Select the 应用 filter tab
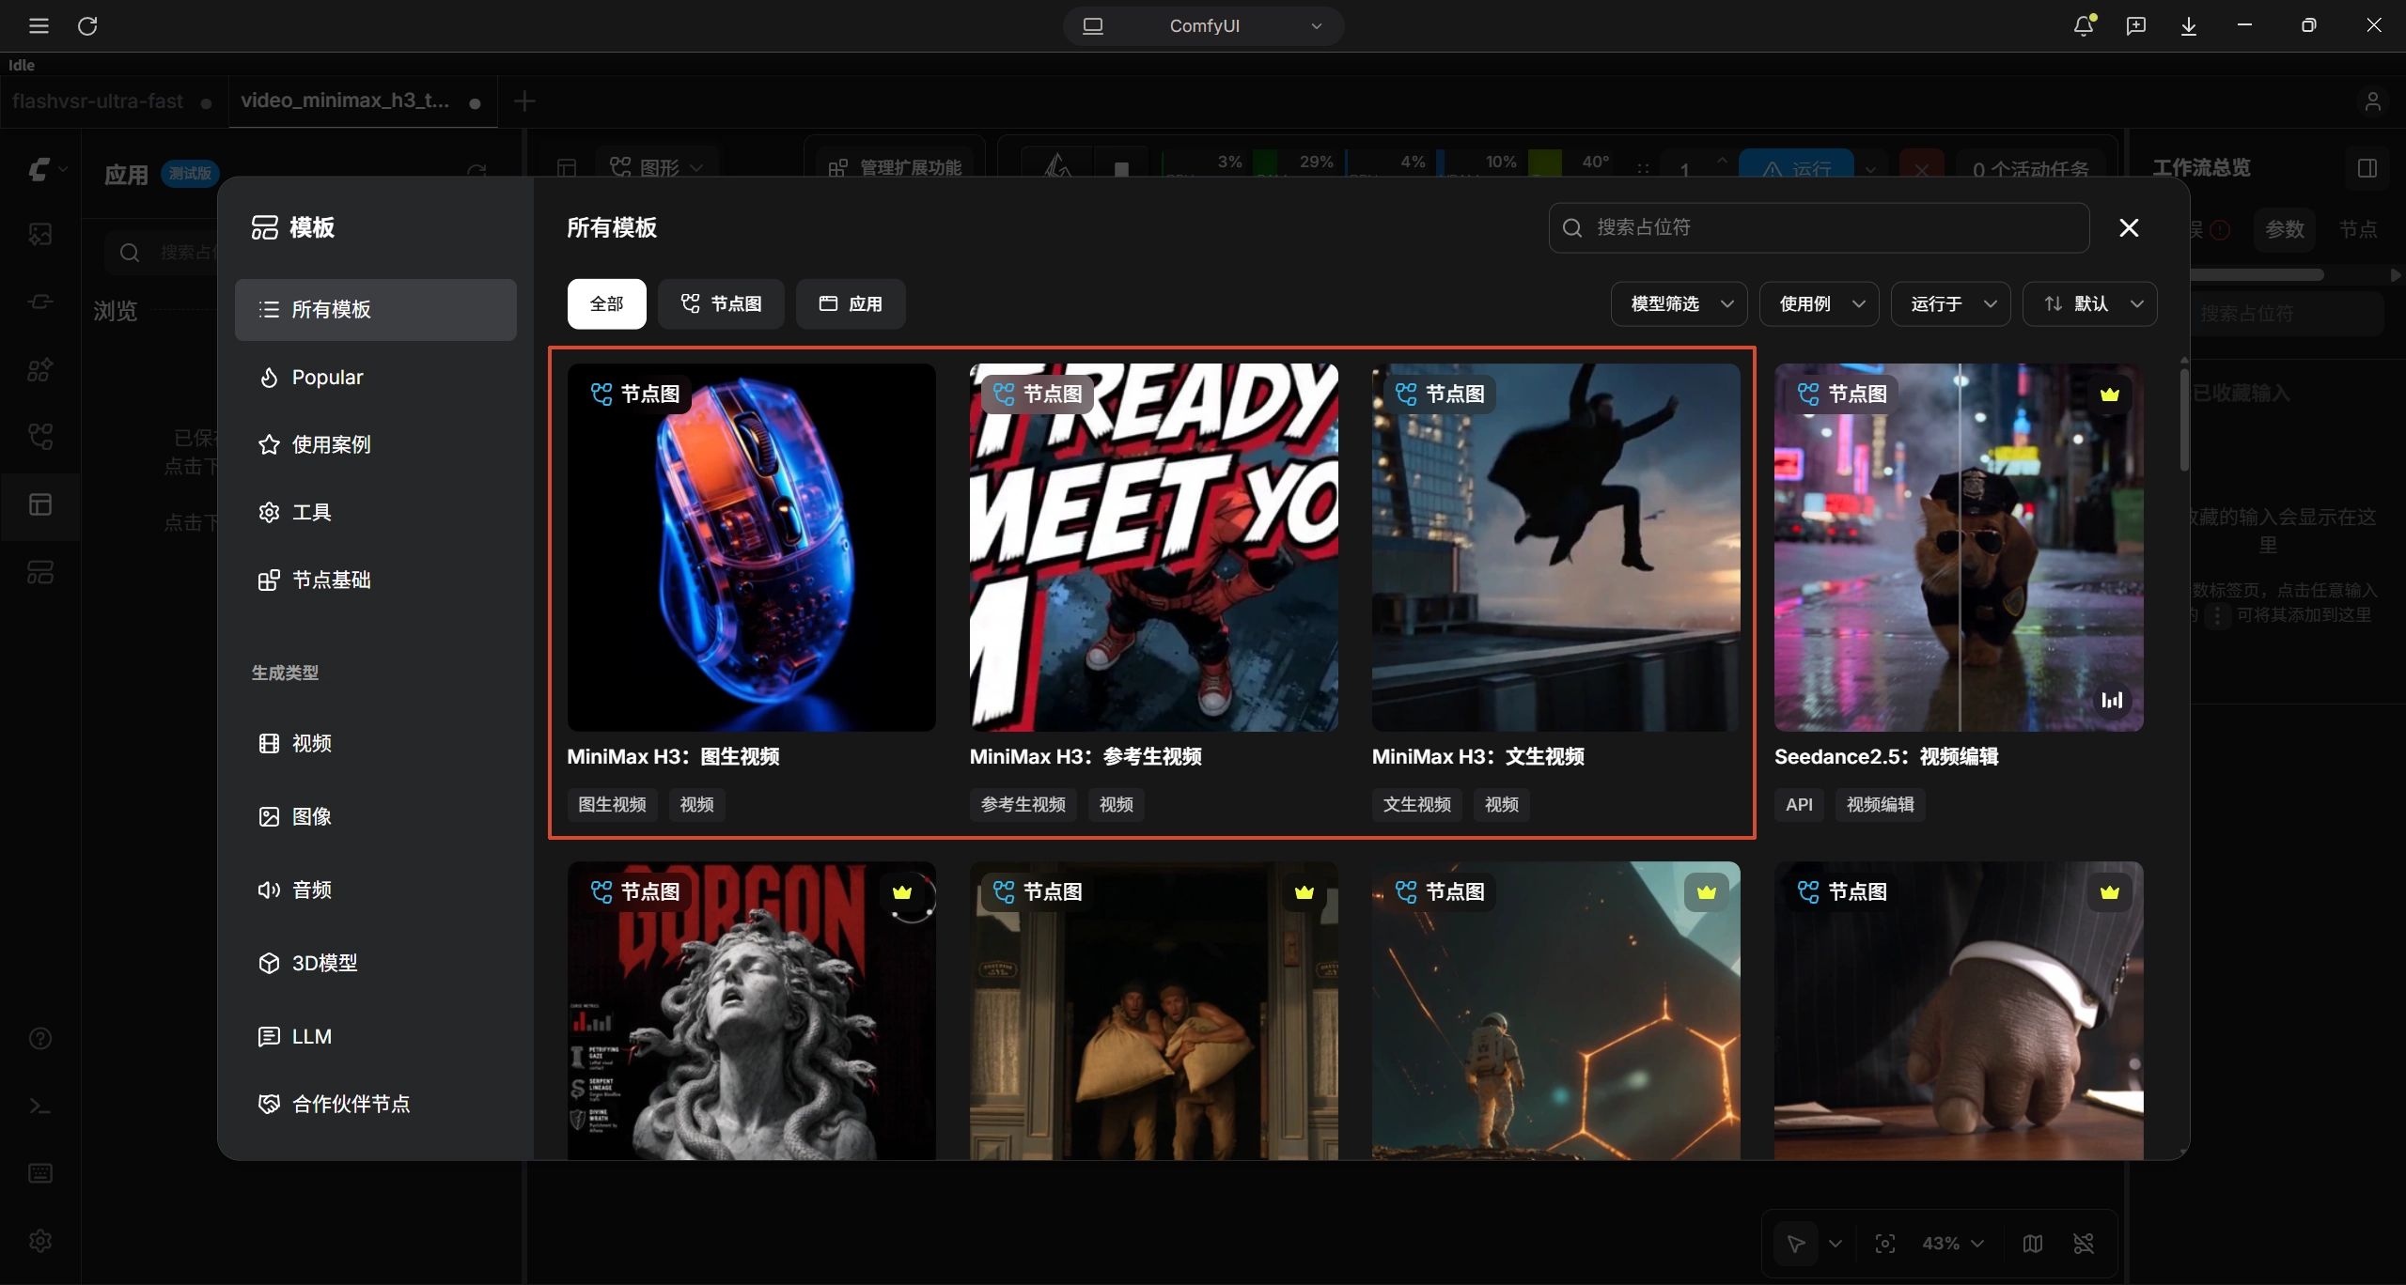The image size is (2406, 1285). pyautogui.click(x=851, y=303)
